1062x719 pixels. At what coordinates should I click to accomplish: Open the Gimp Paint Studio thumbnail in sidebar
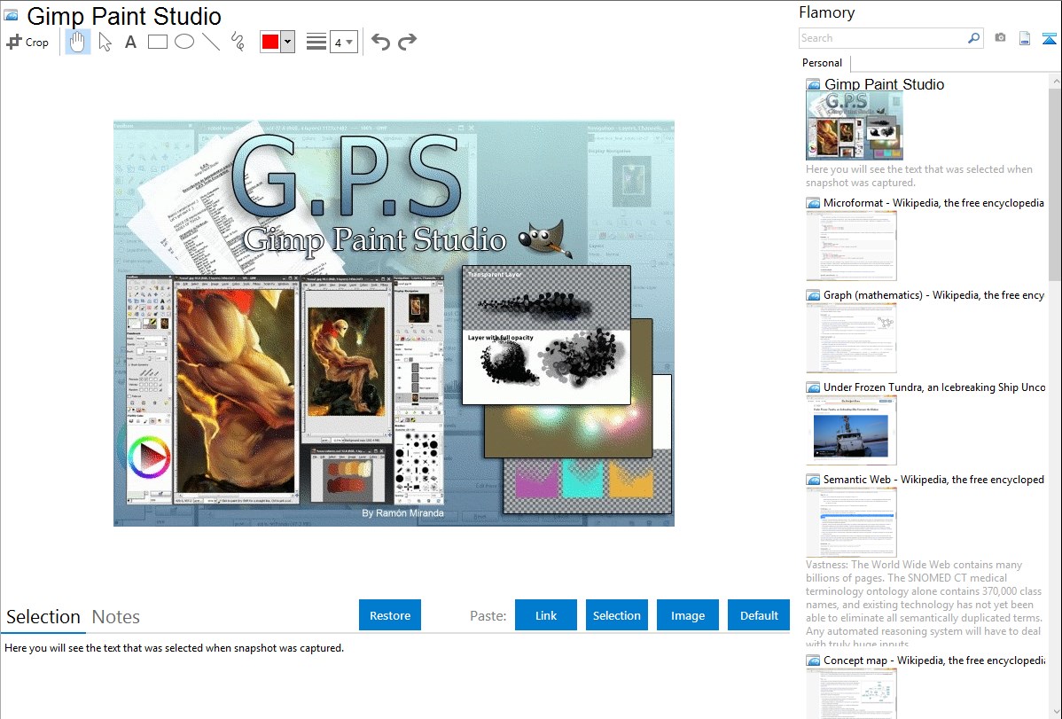(855, 126)
